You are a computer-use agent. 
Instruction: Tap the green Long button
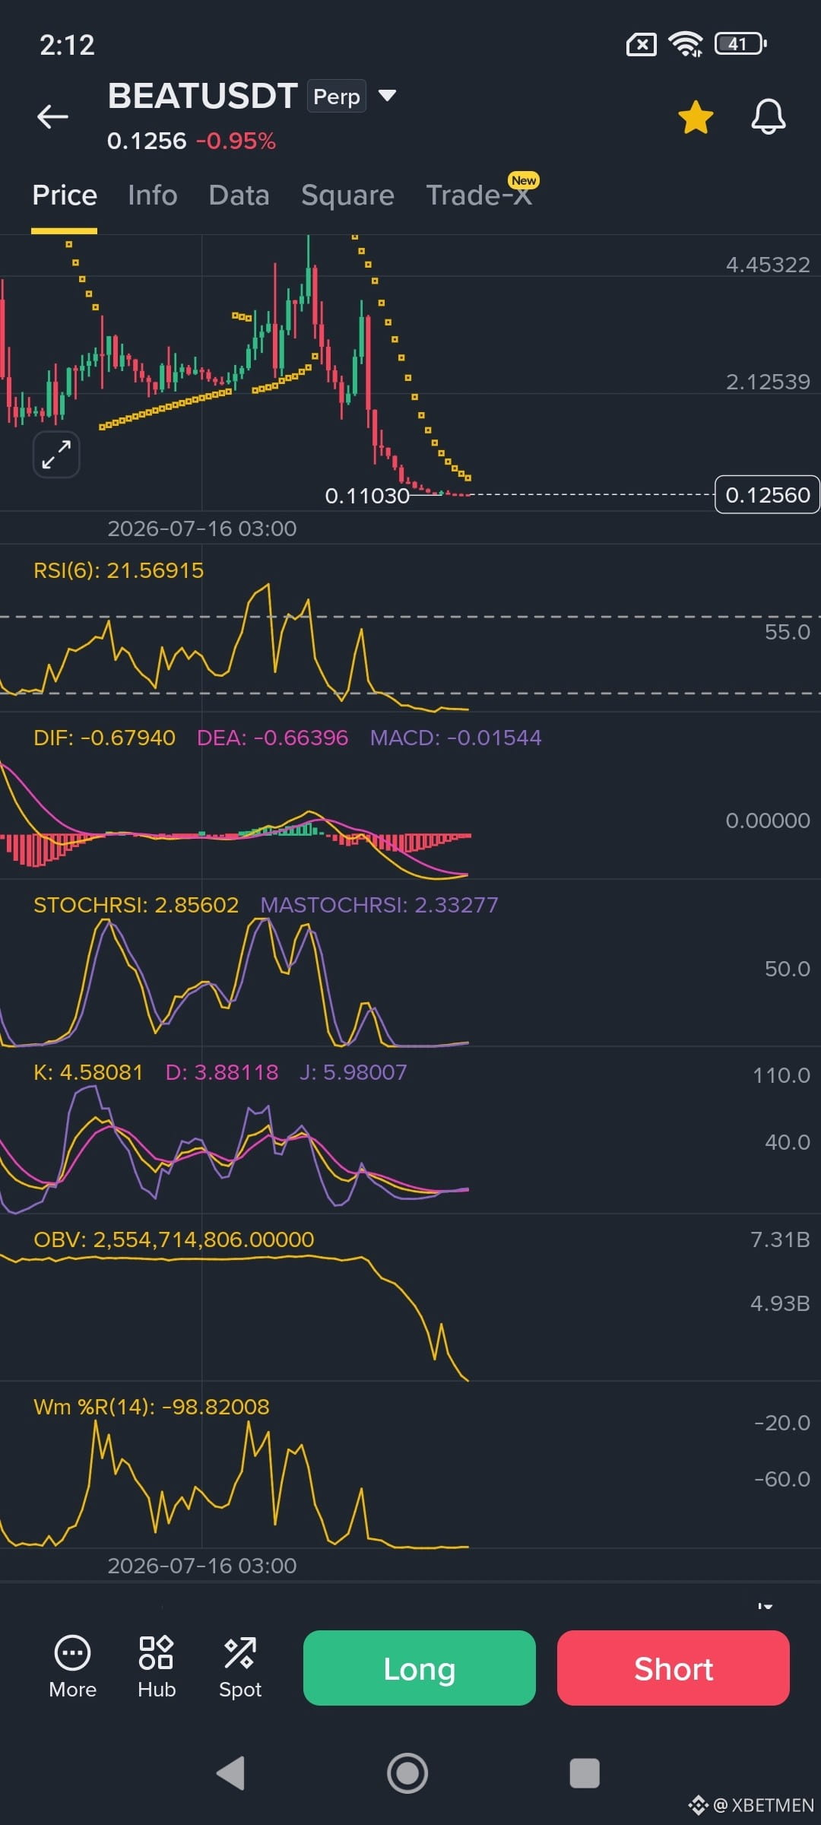click(x=420, y=1668)
